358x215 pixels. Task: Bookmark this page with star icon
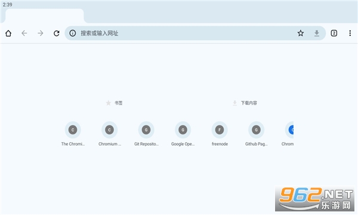pos(301,33)
